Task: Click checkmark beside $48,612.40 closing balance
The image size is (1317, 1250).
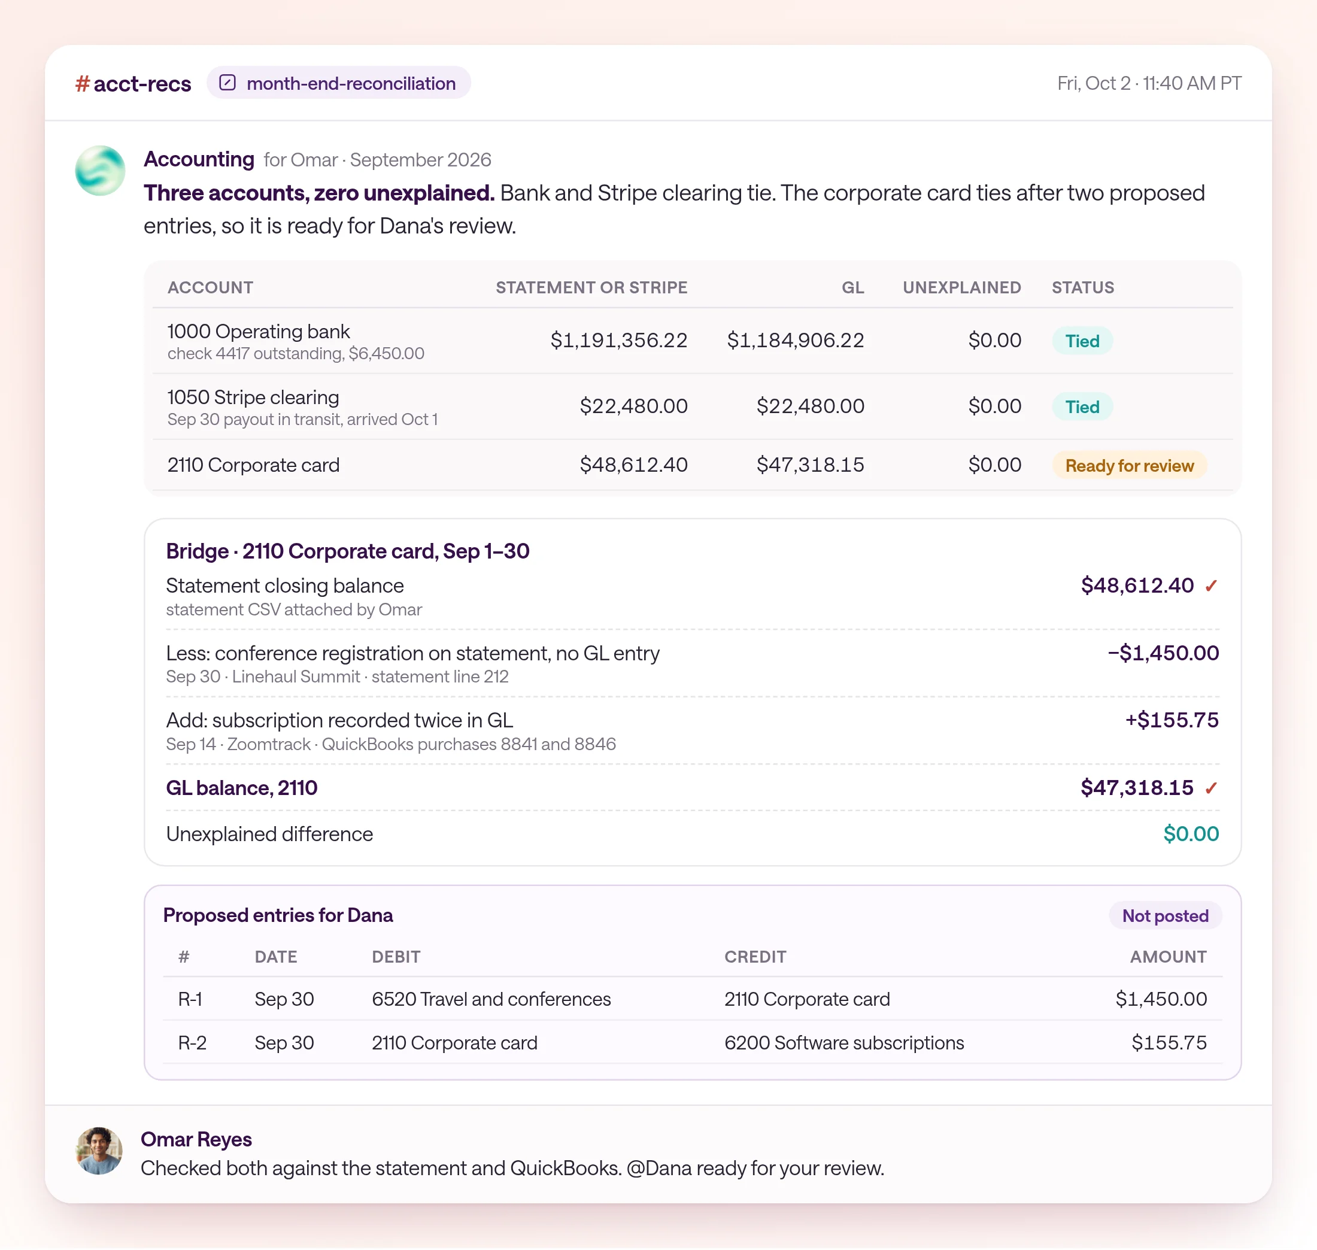Action: pos(1211,586)
